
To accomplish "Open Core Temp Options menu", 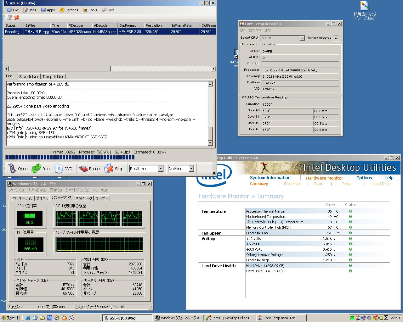I will tap(255, 30).
